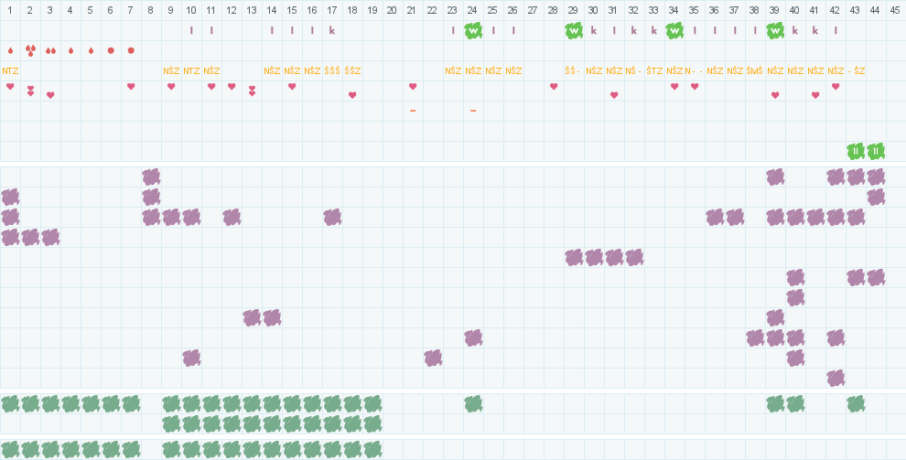Image resolution: width=906 pixels, height=460 pixels.
Task: Click the green block on day 24
Action: coord(473,403)
